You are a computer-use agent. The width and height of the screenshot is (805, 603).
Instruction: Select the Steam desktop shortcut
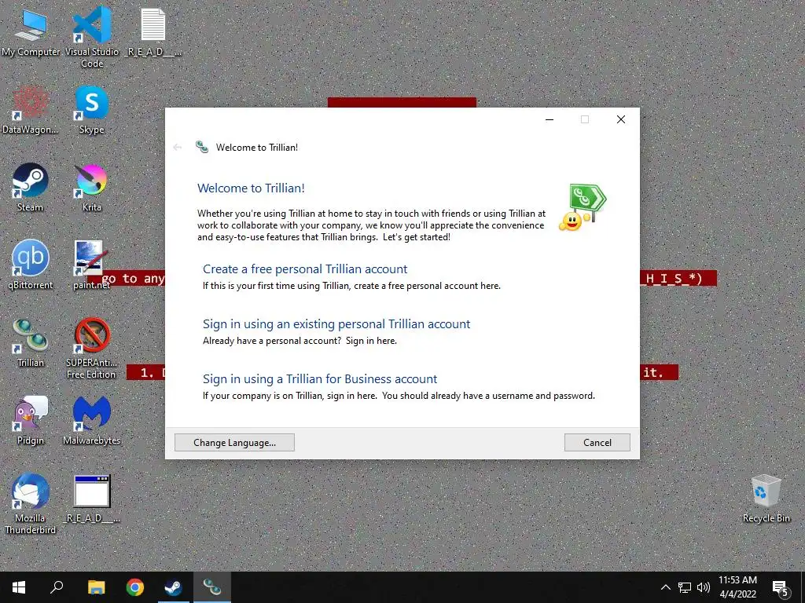(31, 188)
